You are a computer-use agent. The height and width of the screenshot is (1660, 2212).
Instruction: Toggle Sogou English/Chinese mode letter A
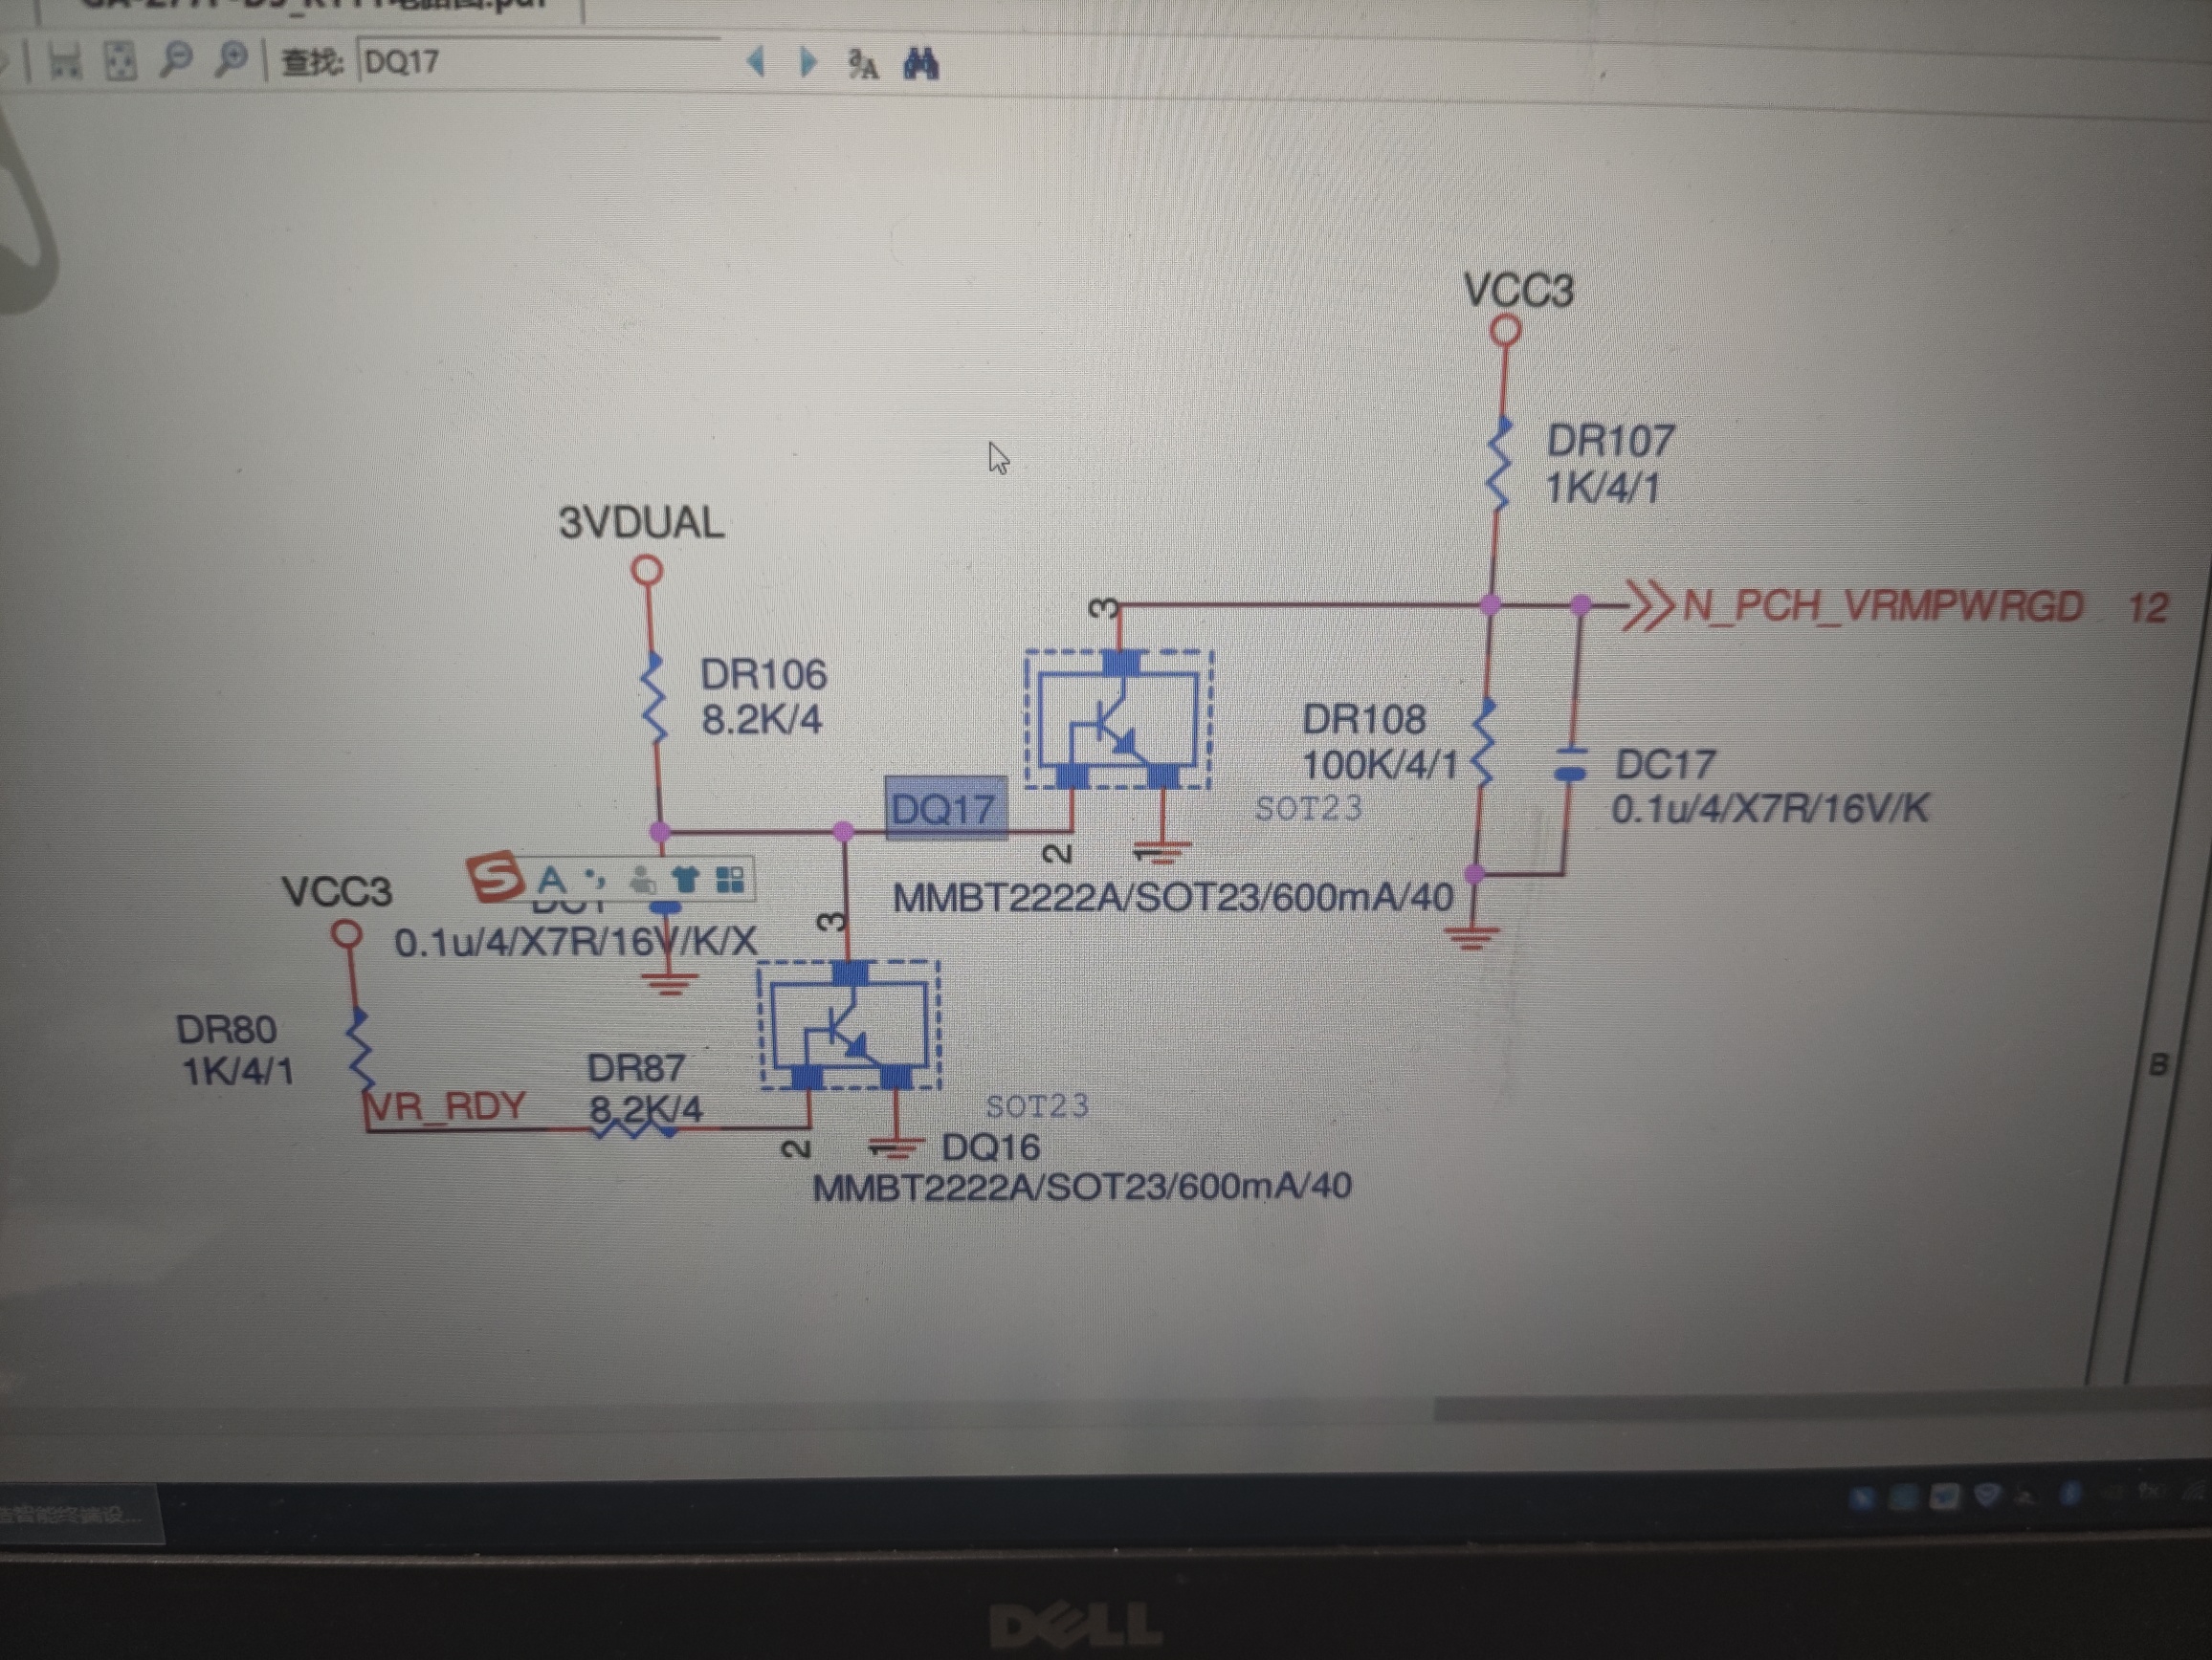tap(551, 880)
